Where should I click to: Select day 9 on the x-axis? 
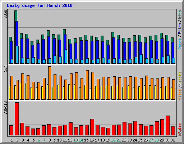pos(55,140)
